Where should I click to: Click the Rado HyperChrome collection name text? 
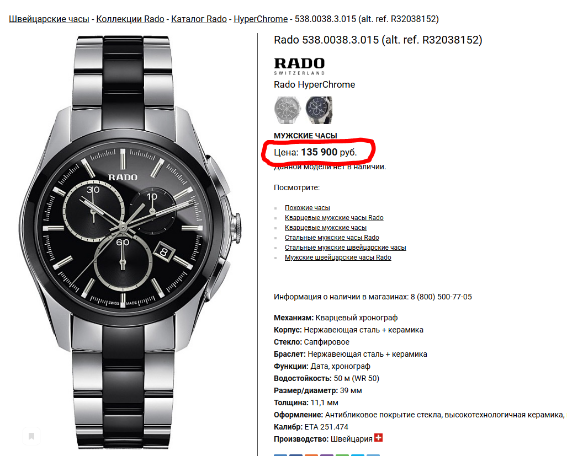coord(314,84)
